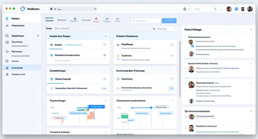Viewport: 258px width, 139px height.
Task: Open the sixth tab with a grey grid icon
Action: [x=107, y=20]
